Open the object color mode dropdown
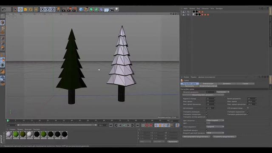Screen dimensions: 272x153 pyautogui.click(x=215, y=120)
